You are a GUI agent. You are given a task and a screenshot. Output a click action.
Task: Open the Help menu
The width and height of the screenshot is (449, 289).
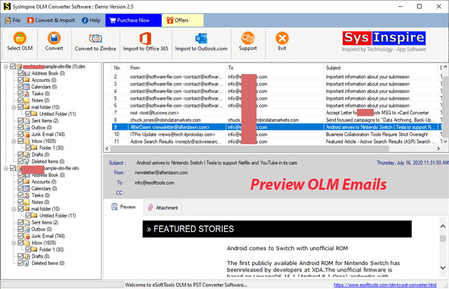point(91,20)
